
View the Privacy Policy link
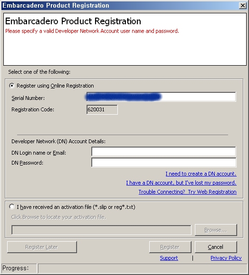pyautogui.click(x=226, y=258)
